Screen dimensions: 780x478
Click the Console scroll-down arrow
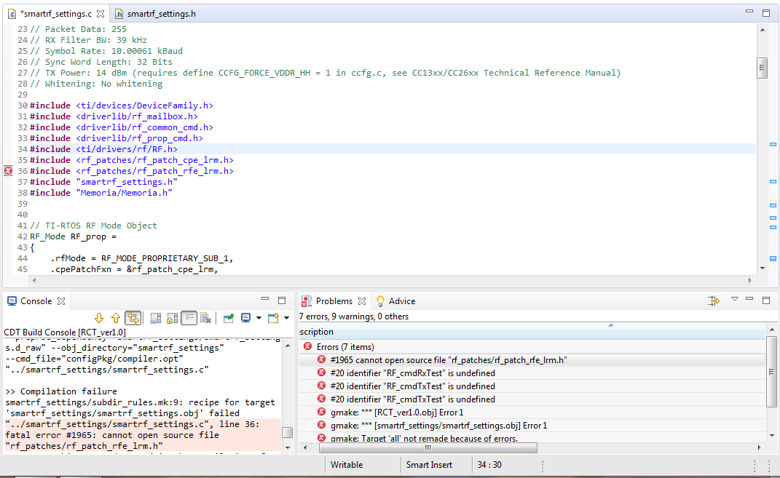point(288,447)
